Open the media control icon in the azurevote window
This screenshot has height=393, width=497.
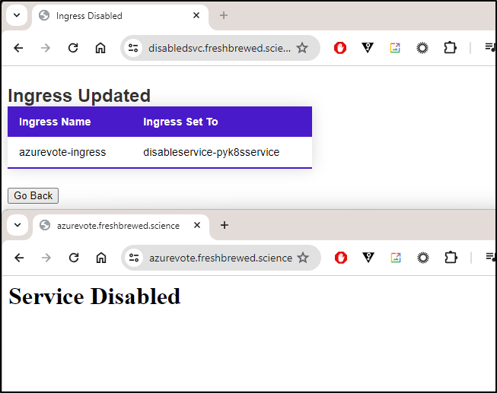click(x=491, y=257)
